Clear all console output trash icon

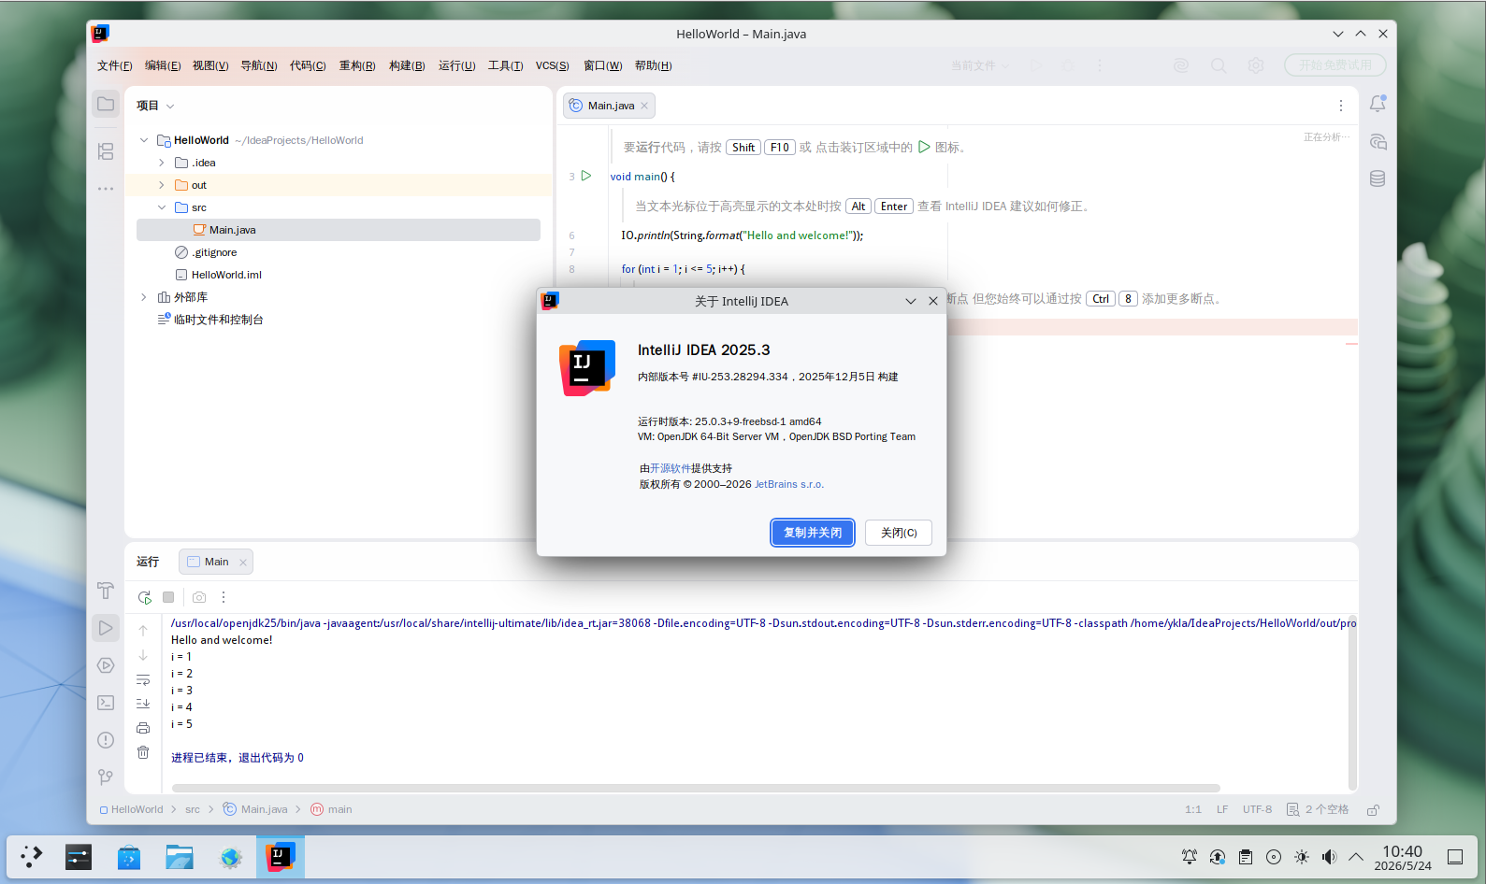pos(143,752)
